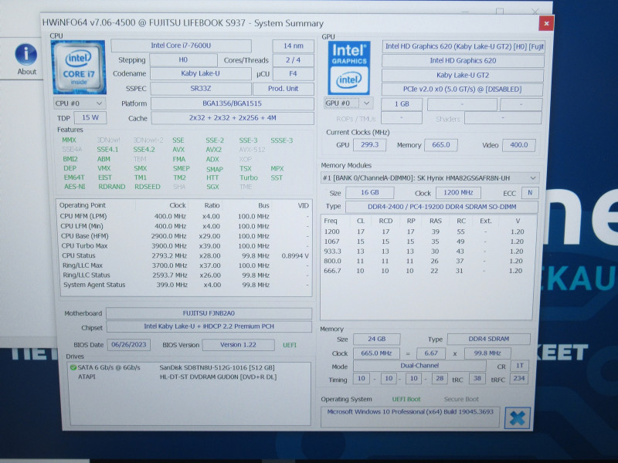Select the Ring/LLC Max row
618x463 pixels.
185,265
